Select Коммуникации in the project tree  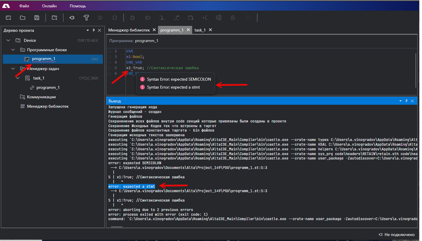(x=41, y=97)
